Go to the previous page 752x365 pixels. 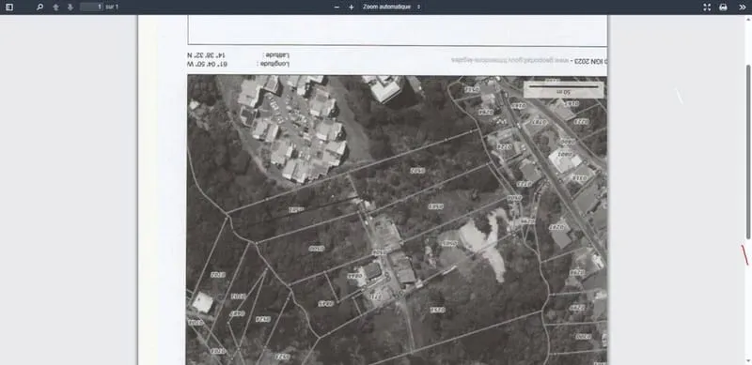[55, 8]
